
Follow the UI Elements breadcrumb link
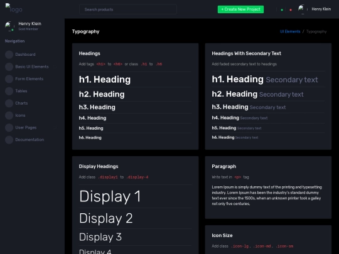(x=290, y=31)
